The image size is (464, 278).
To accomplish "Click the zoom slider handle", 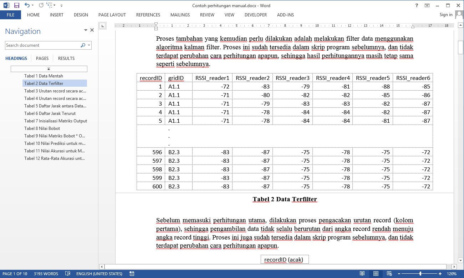I will [420, 274].
